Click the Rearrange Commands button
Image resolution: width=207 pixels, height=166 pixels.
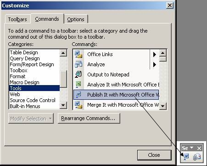[x=89, y=118]
